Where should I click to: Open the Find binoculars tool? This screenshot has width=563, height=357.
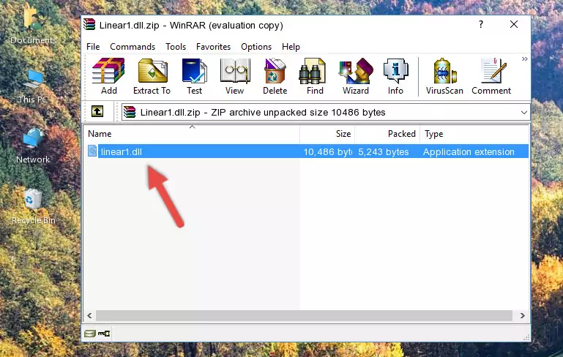coord(315,76)
